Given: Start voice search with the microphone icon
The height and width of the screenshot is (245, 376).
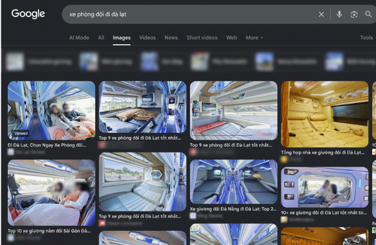Looking at the screenshot, I should click(x=339, y=14).
